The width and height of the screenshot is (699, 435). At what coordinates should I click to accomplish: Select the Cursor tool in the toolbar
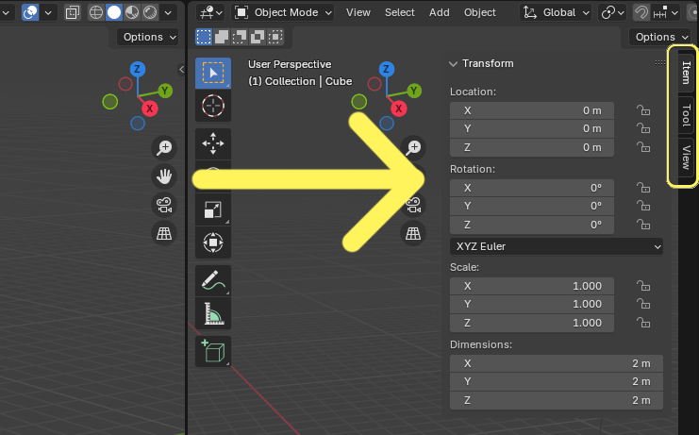pos(213,107)
